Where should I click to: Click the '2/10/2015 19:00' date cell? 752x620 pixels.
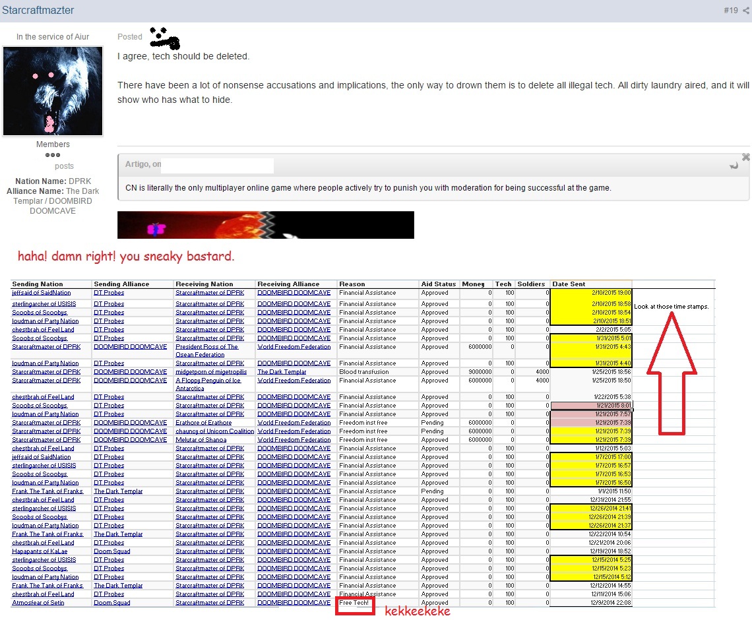tap(591, 292)
